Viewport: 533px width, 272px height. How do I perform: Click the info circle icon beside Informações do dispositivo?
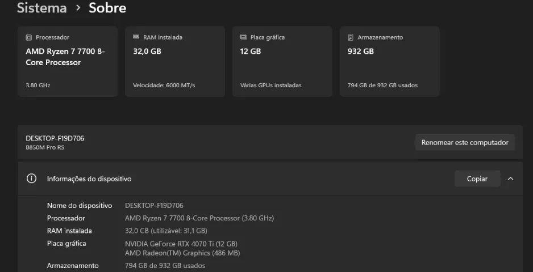31,178
